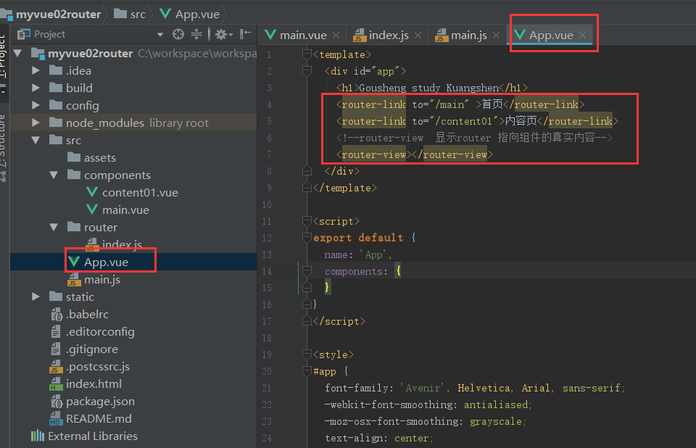Click the /content01 route on line 5
Viewport: 696px width, 448px height.
(x=464, y=121)
